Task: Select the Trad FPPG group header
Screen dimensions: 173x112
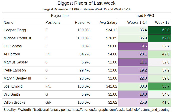Action: point(145,16)
